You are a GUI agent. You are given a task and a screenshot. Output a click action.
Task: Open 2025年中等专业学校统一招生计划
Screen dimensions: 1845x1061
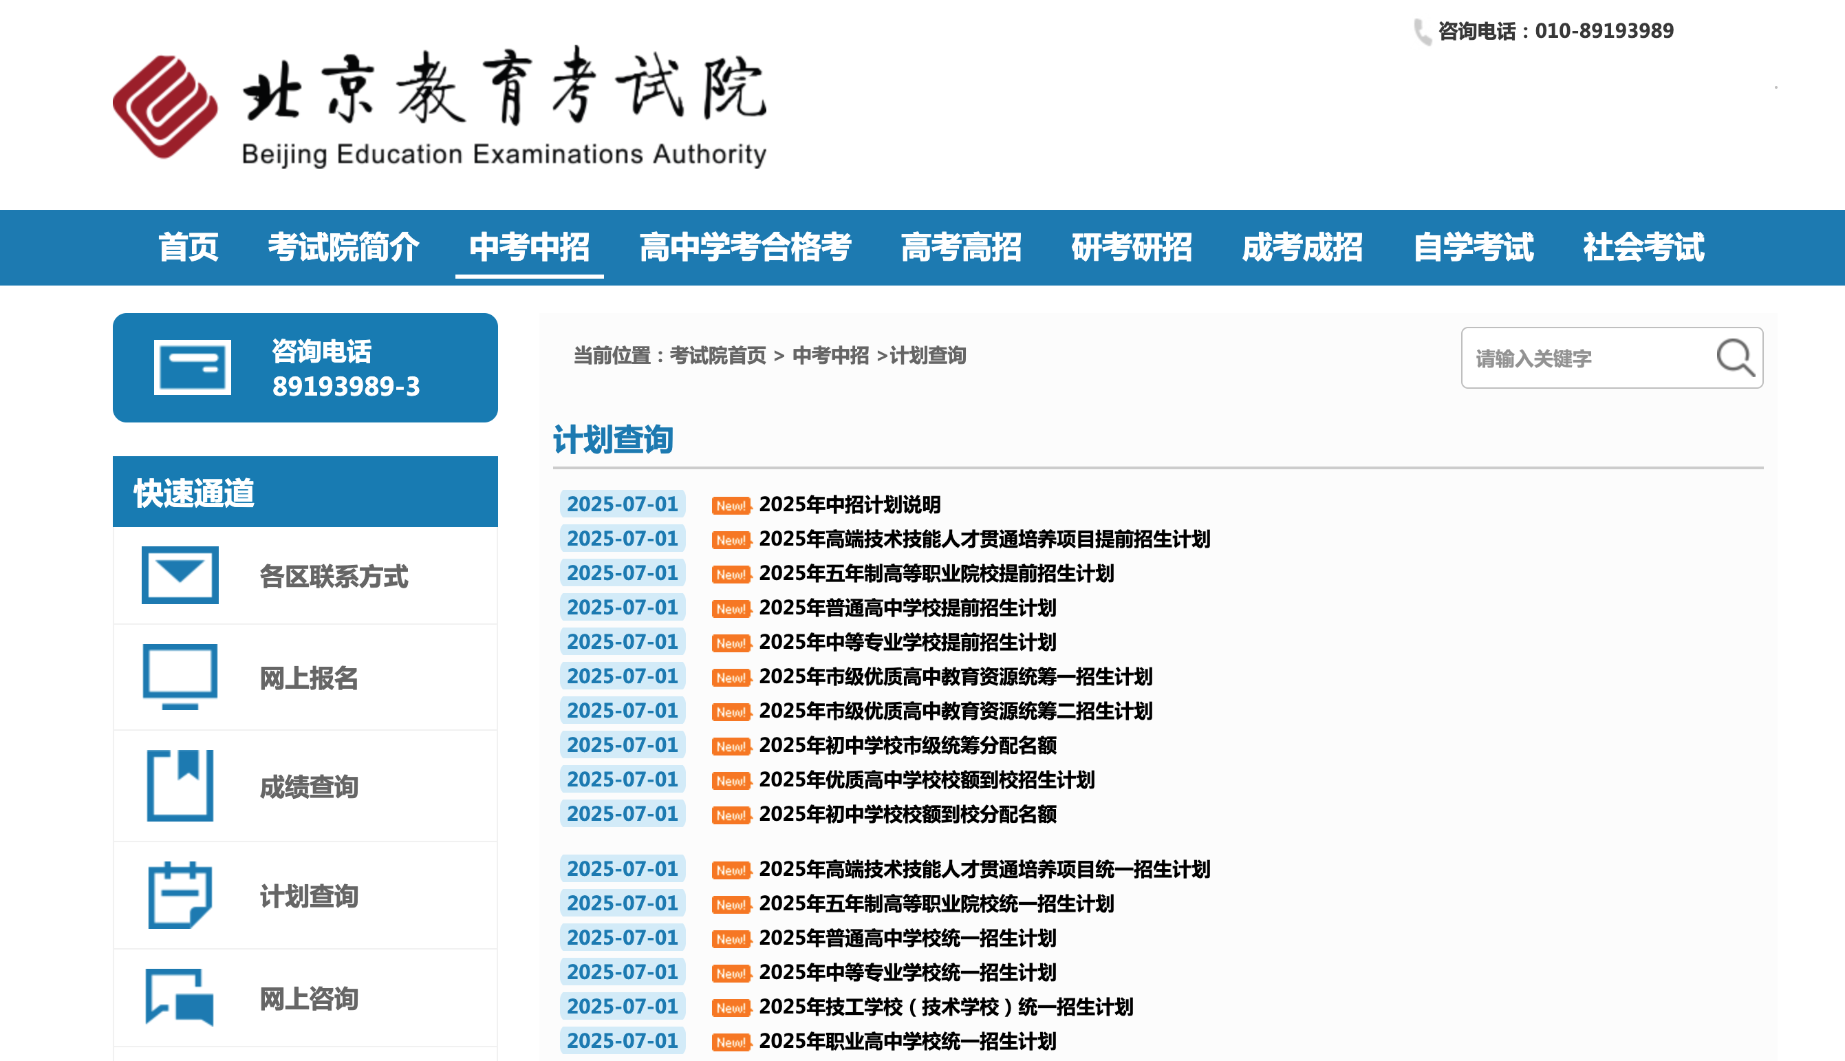click(x=907, y=972)
